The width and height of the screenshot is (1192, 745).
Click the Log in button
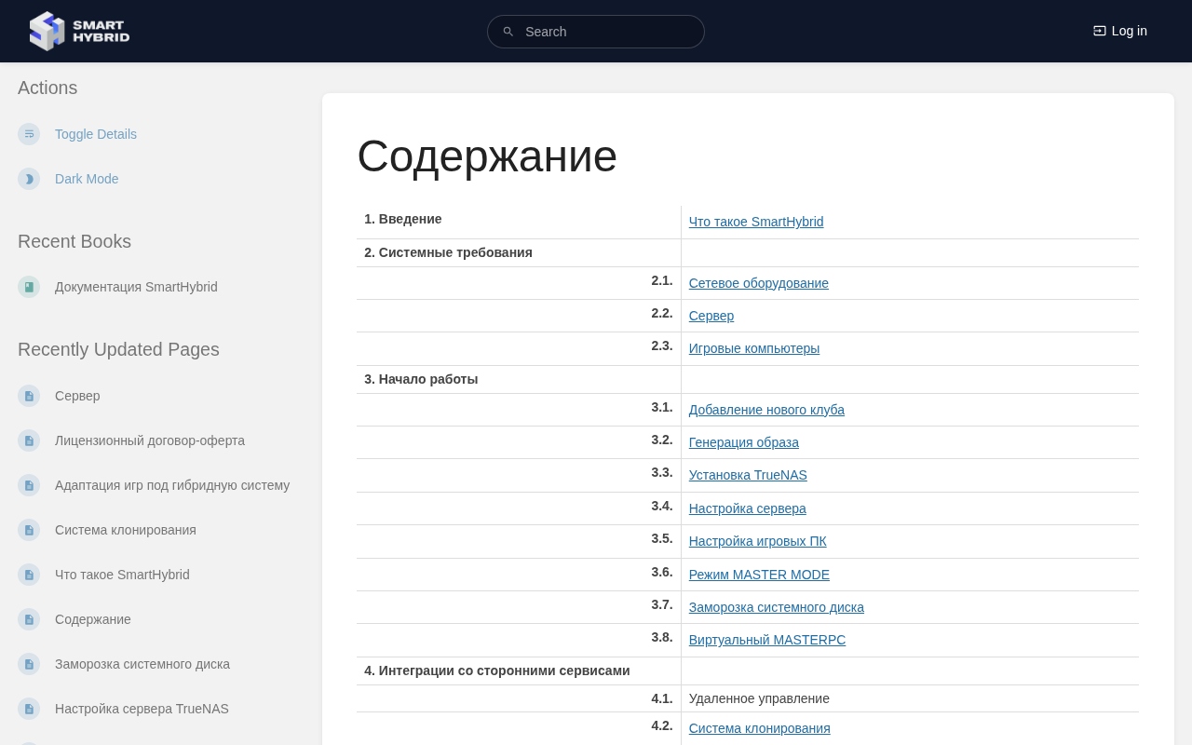point(1120,31)
